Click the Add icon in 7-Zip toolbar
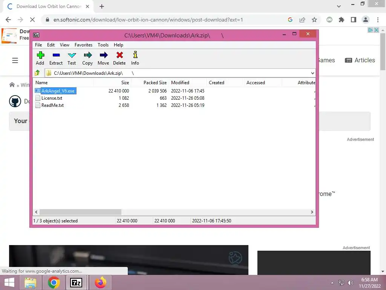 (40, 55)
